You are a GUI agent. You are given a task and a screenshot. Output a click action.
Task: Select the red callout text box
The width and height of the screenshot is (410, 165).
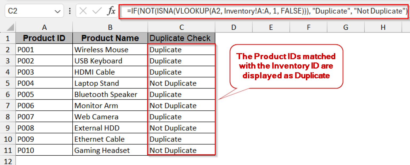286,66
